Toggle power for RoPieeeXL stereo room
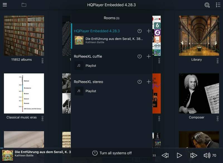Screen dimensions: 223x163 click(x=140, y=82)
